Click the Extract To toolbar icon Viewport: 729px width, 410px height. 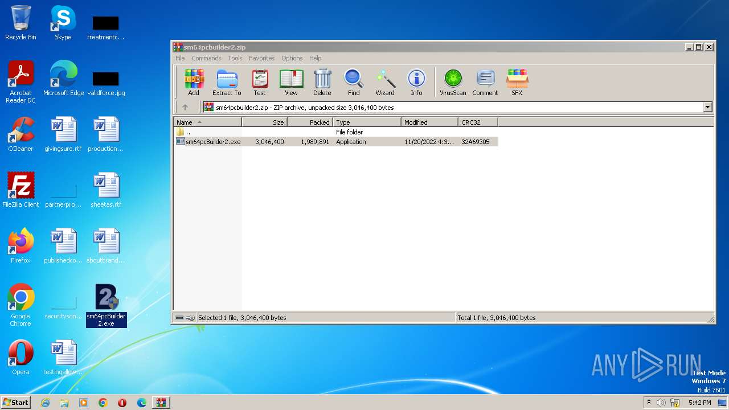coord(227,83)
